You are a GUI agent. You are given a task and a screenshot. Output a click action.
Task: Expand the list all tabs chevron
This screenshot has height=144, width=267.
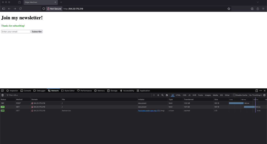click(x=258, y=2)
